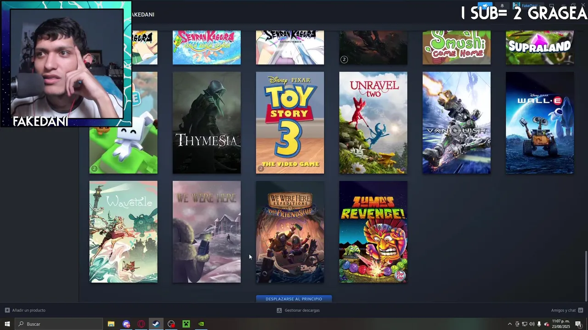Select the Toy Story 3 game

coord(290,123)
